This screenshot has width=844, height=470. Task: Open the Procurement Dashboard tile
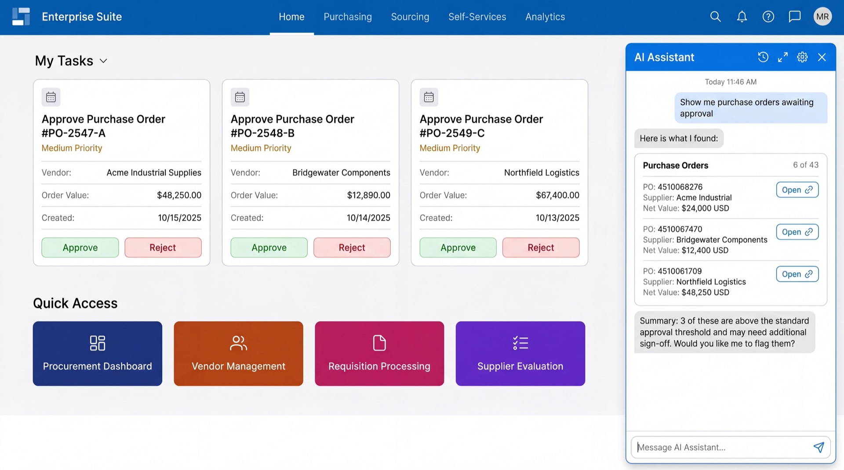click(98, 354)
